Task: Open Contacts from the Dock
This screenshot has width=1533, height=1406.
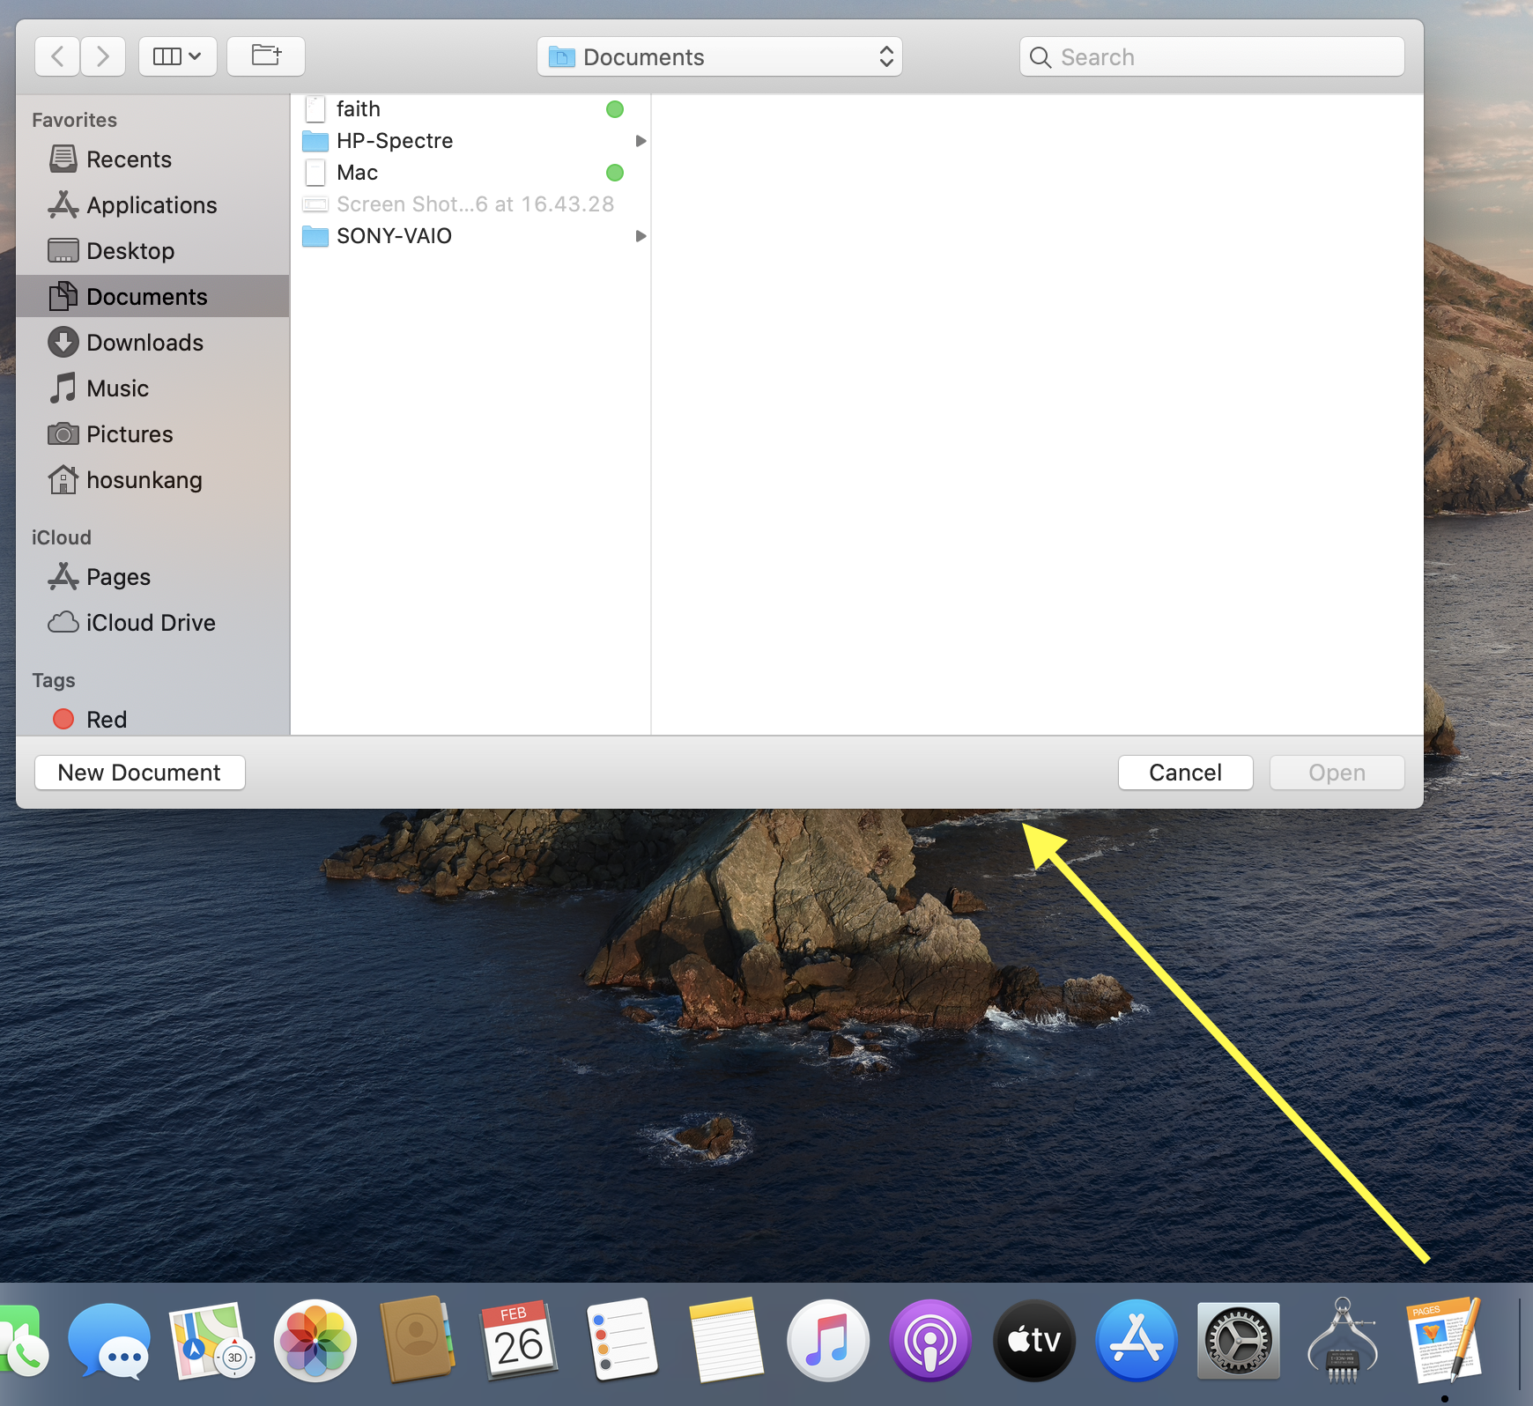Action: [x=418, y=1339]
